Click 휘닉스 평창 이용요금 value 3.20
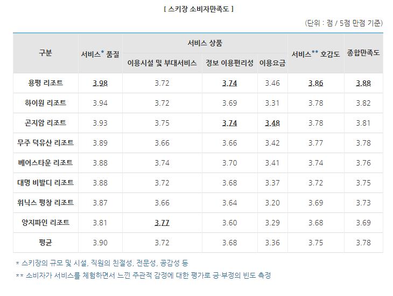Screen dimensions: 393x296 click(272, 203)
